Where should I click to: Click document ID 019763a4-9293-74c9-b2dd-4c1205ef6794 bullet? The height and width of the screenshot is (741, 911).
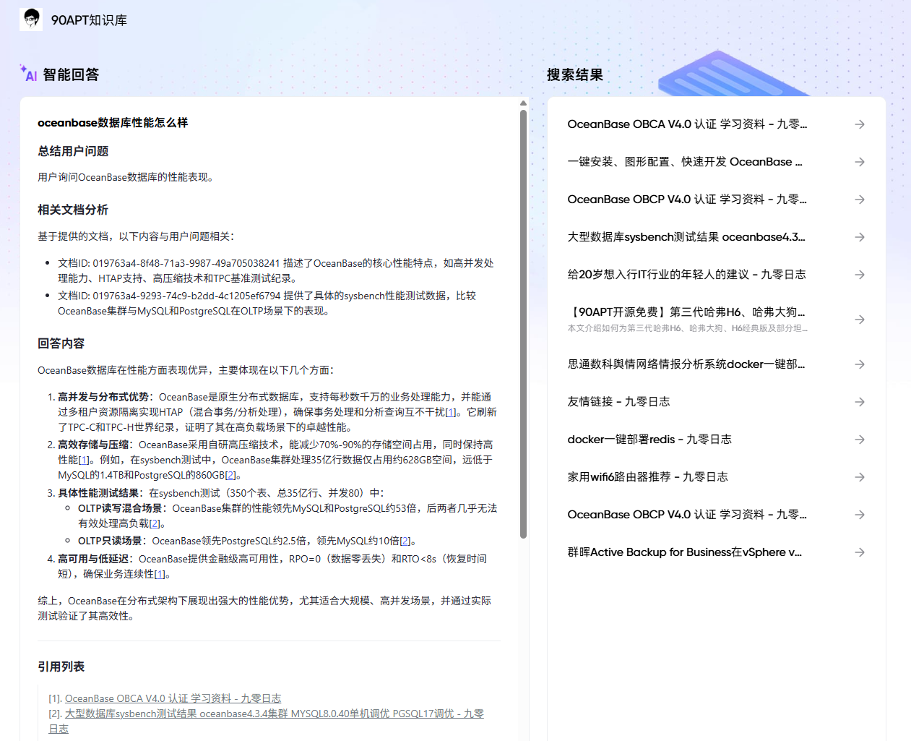[x=267, y=303]
